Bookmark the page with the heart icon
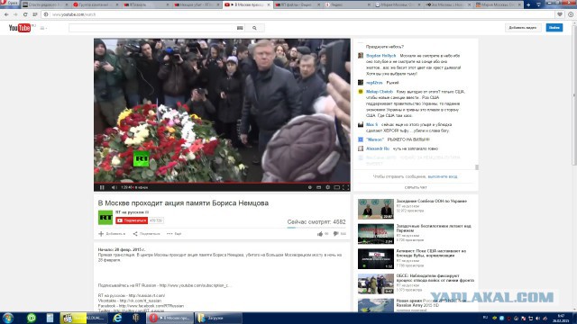The width and height of the screenshot is (577, 324). click(560, 14)
